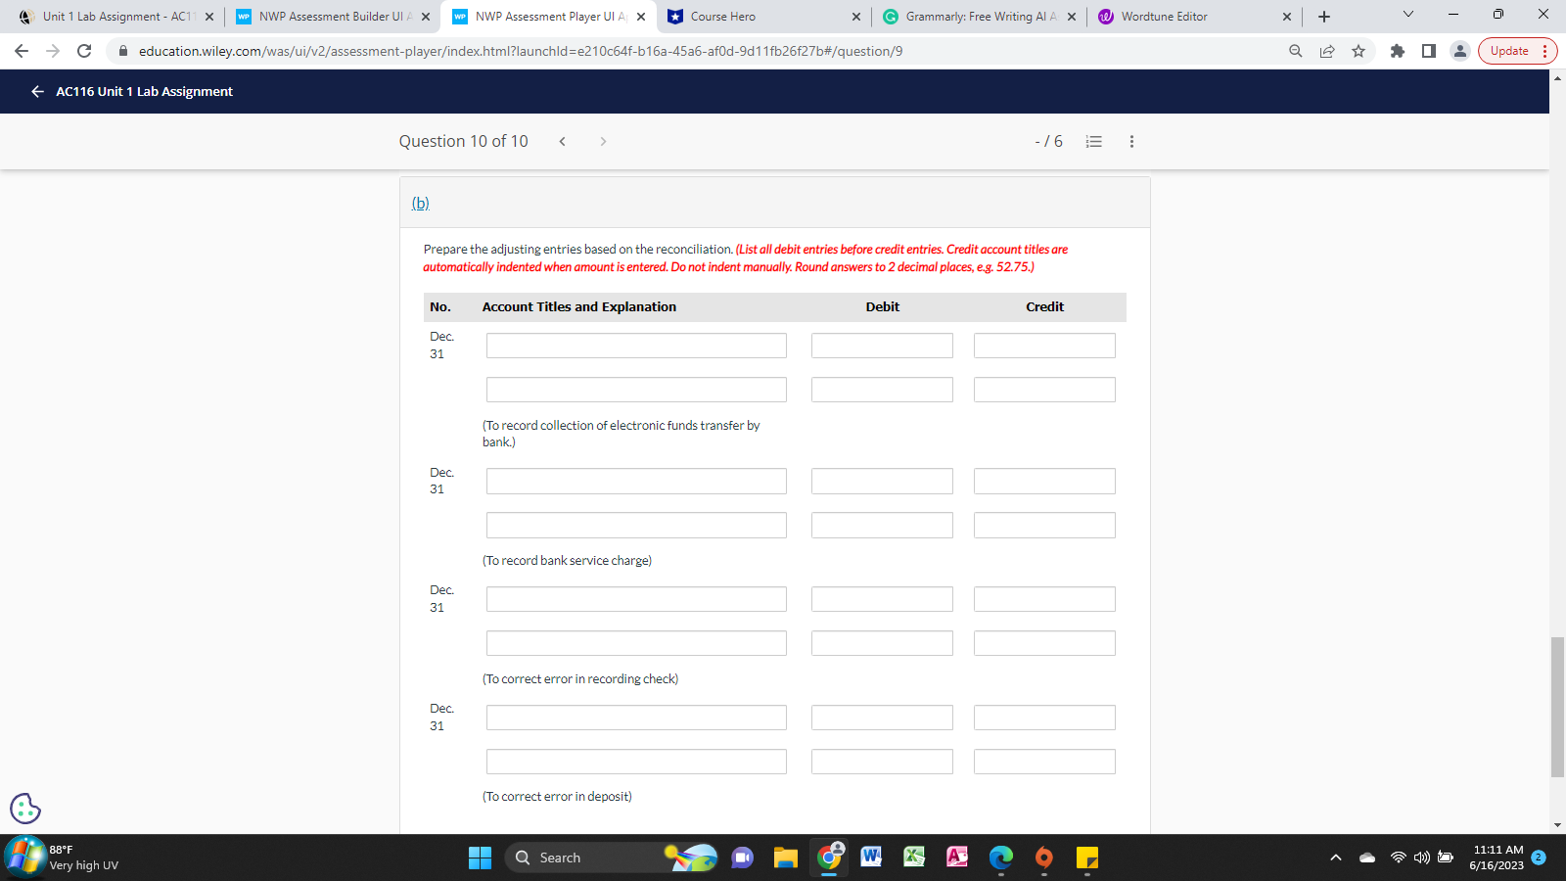Click the in-page search zoom icon
This screenshot has height=881, width=1566.
pos(1294,51)
